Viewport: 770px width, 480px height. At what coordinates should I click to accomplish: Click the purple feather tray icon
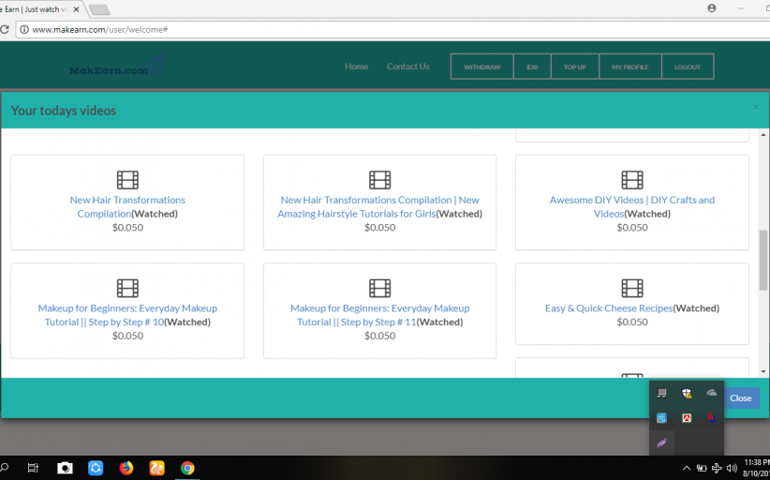661,442
